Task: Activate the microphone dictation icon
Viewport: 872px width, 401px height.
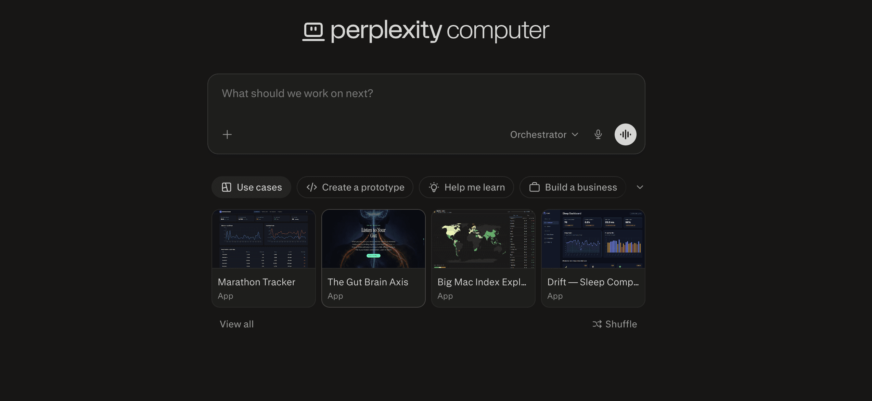Action: (x=598, y=134)
